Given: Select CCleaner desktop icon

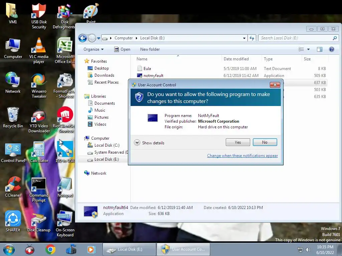Looking at the screenshot, I should pos(13,187).
